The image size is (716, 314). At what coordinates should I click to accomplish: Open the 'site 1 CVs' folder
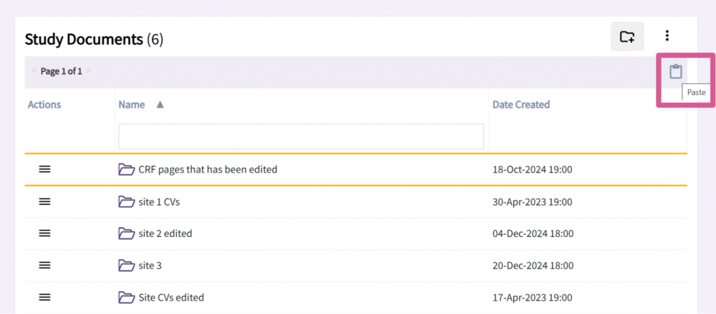(159, 201)
